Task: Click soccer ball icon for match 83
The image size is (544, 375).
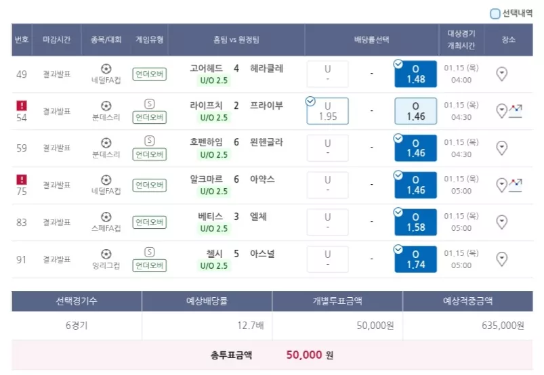Action: (x=106, y=217)
